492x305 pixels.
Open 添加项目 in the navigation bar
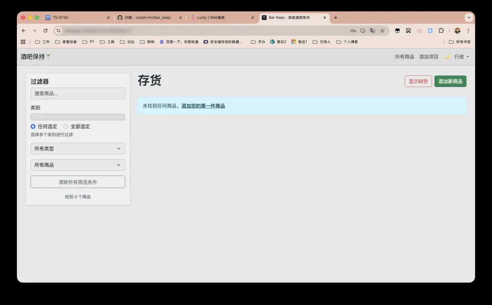coord(429,57)
